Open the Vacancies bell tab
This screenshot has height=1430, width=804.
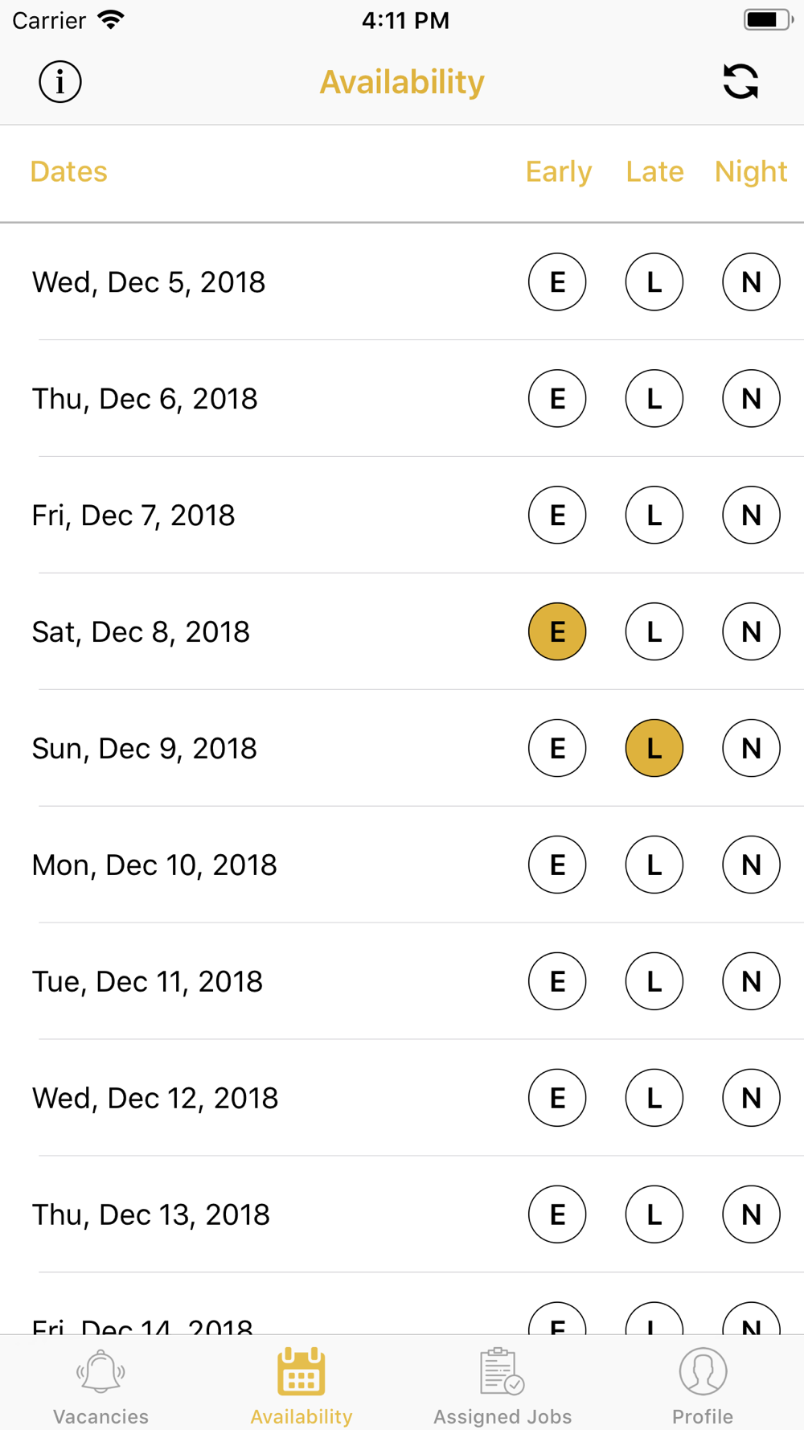(x=100, y=1386)
